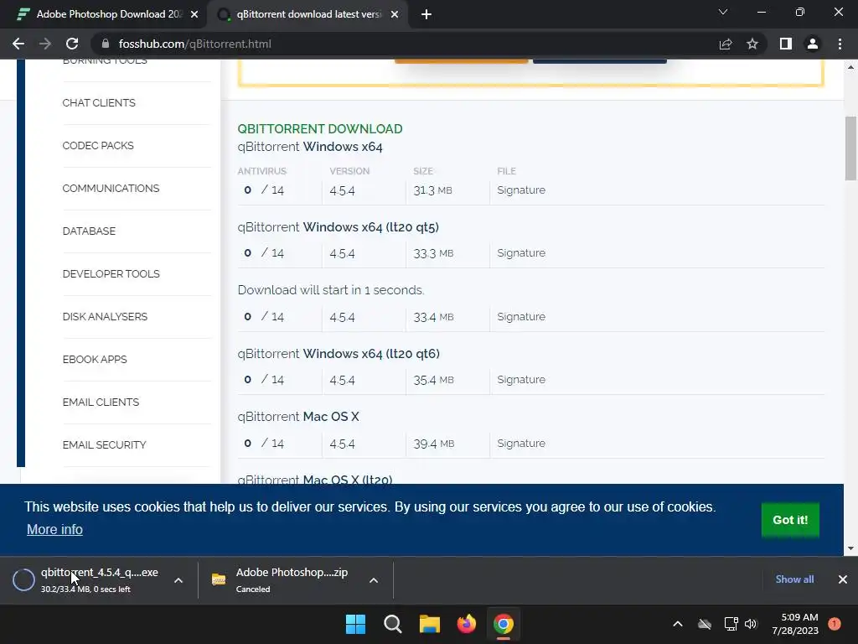Open the More info cookies link
858x644 pixels.
[x=54, y=530]
